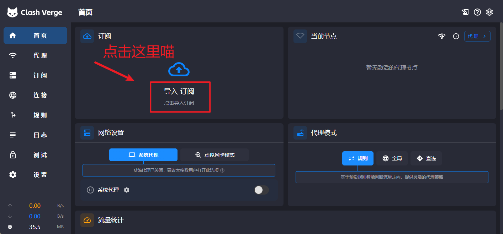Click the download speed arrow icon
503x234 pixels.
[10, 216]
